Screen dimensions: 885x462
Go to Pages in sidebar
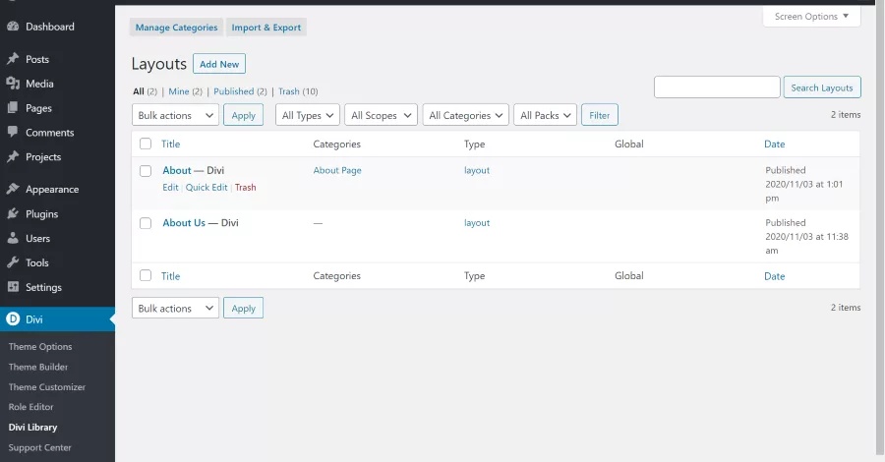(x=38, y=108)
